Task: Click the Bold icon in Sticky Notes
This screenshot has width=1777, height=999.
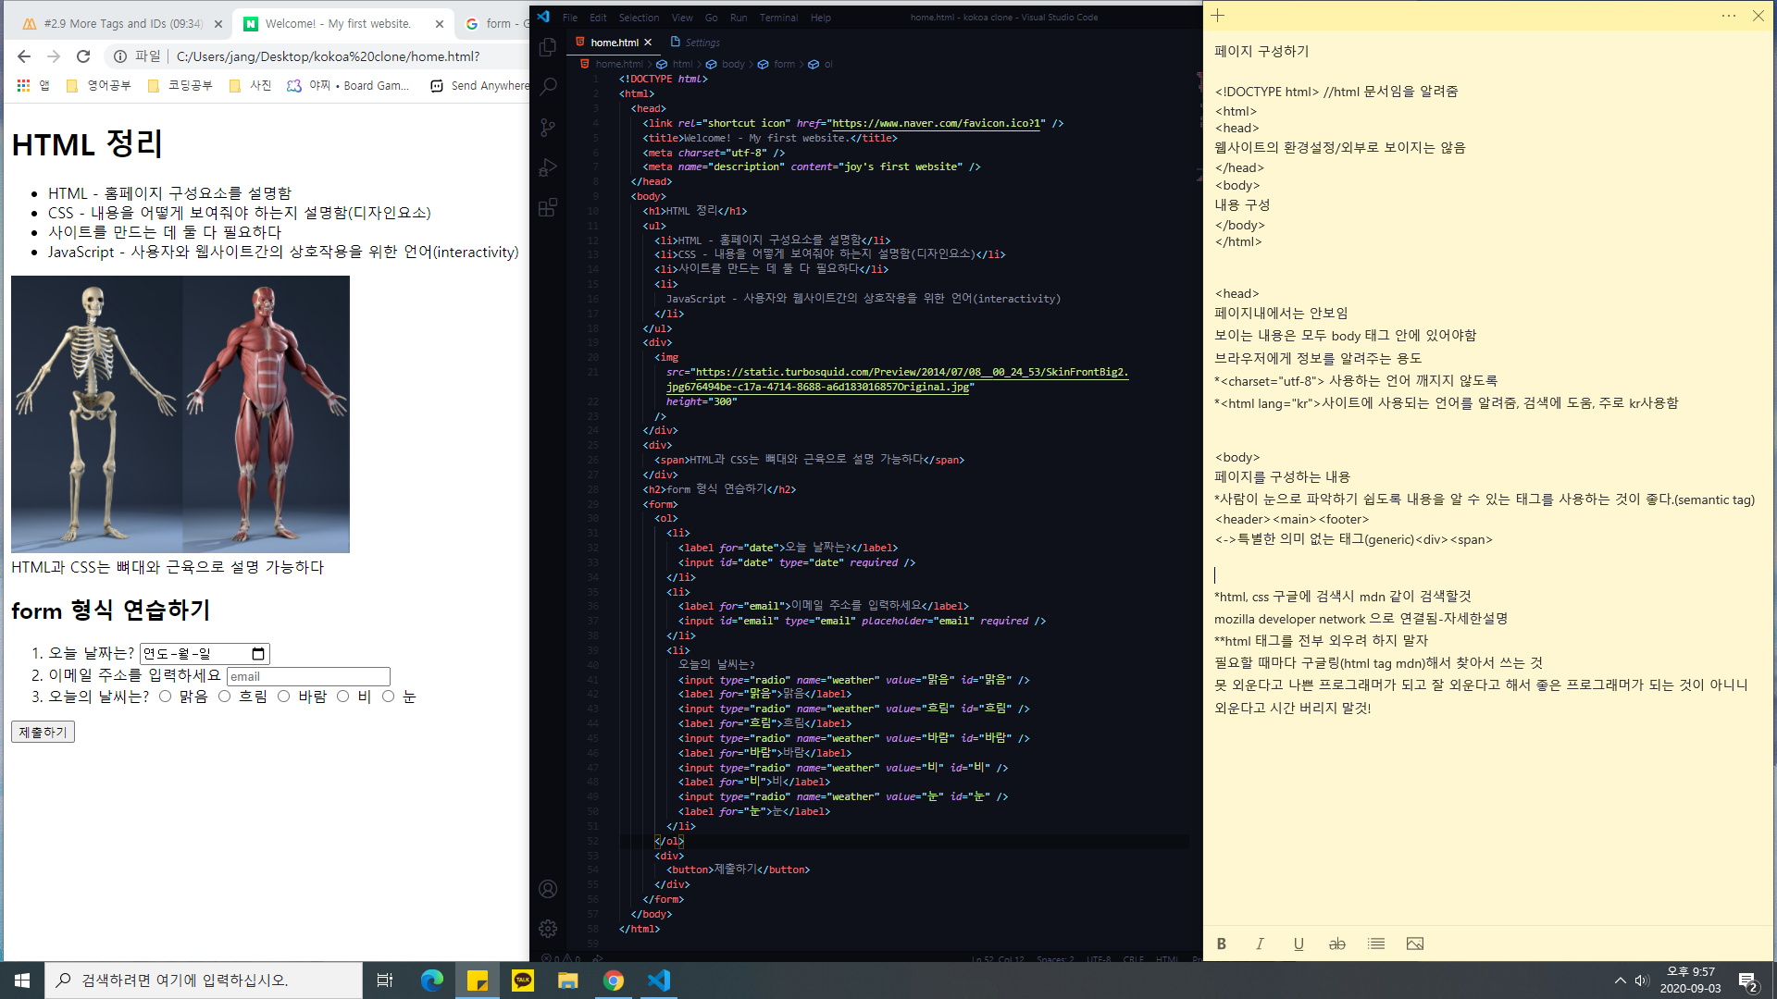Action: coord(1222,943)
